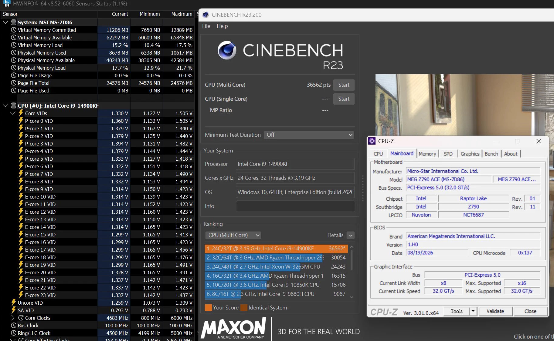Switch to the About tab in CPU-Z

coord(511,154)
